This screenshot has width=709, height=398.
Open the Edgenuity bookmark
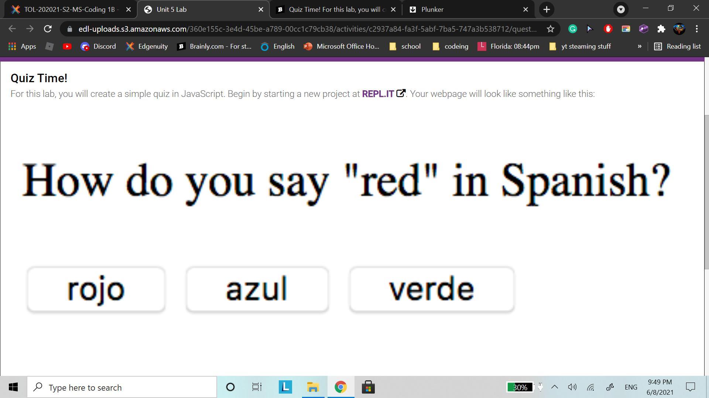(147, 46)
